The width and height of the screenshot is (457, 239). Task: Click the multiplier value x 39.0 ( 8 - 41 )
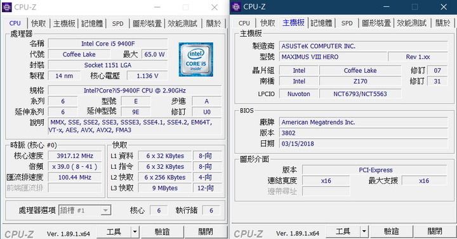coord(75,167)
